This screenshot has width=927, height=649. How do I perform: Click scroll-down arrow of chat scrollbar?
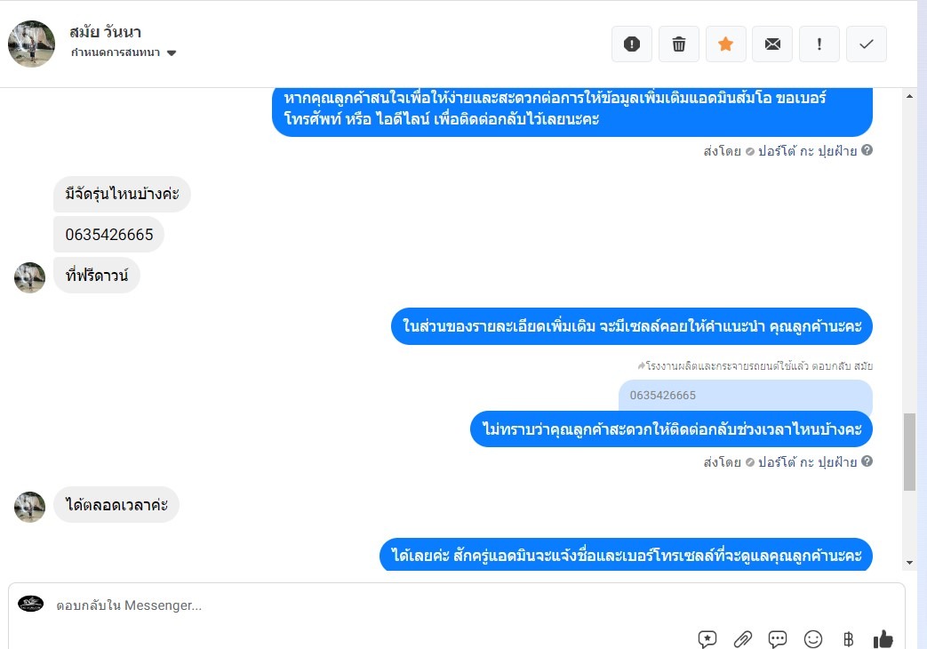point(909,563)
